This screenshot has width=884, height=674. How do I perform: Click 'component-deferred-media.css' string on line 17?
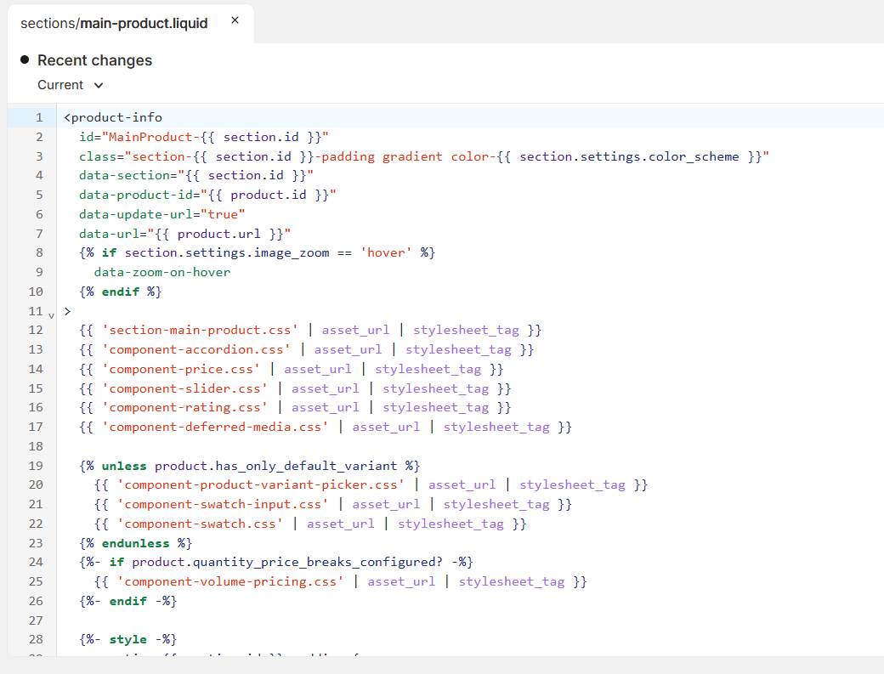(215, 428)
